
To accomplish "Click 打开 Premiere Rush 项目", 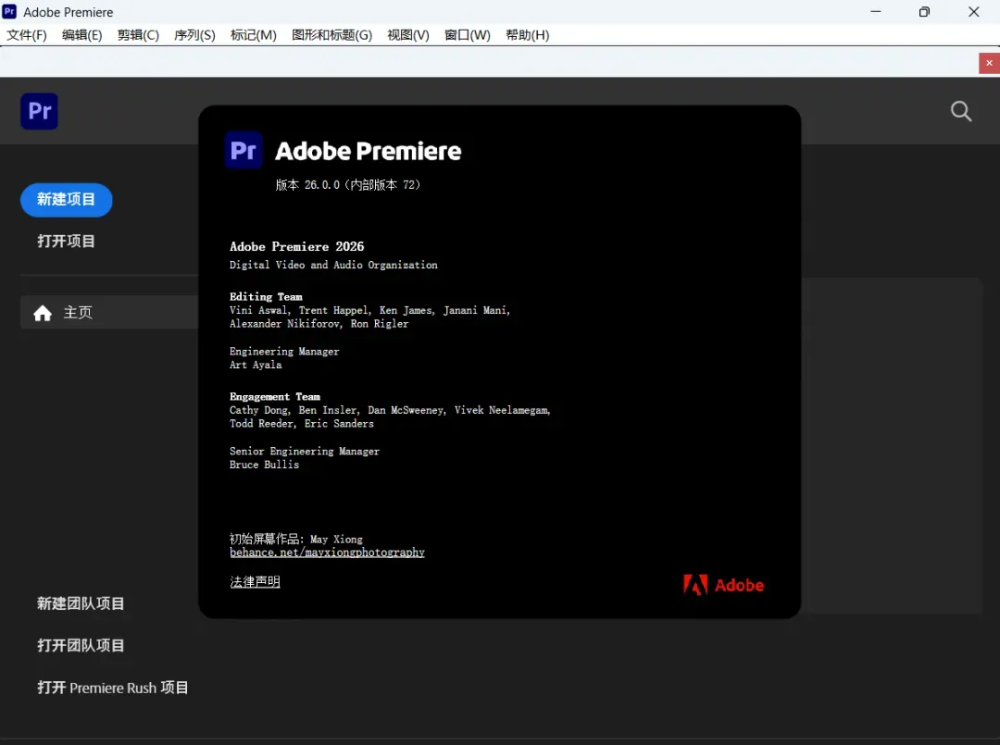I will pyautogui.click(x=113, y=688).
